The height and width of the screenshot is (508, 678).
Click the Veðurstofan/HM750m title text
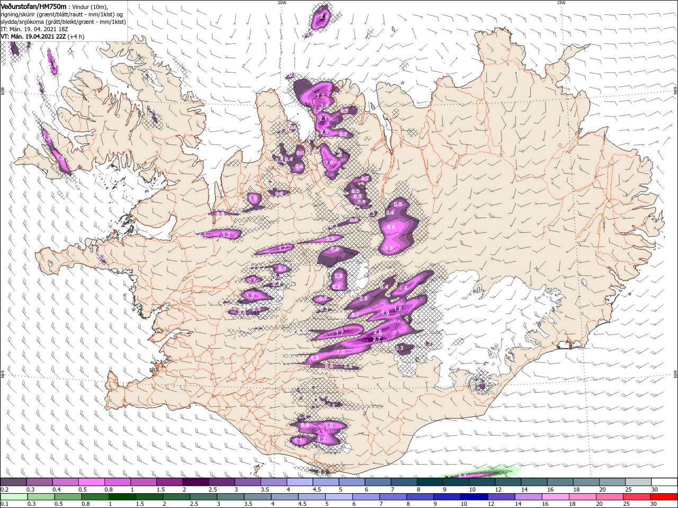tap(33, 6)
